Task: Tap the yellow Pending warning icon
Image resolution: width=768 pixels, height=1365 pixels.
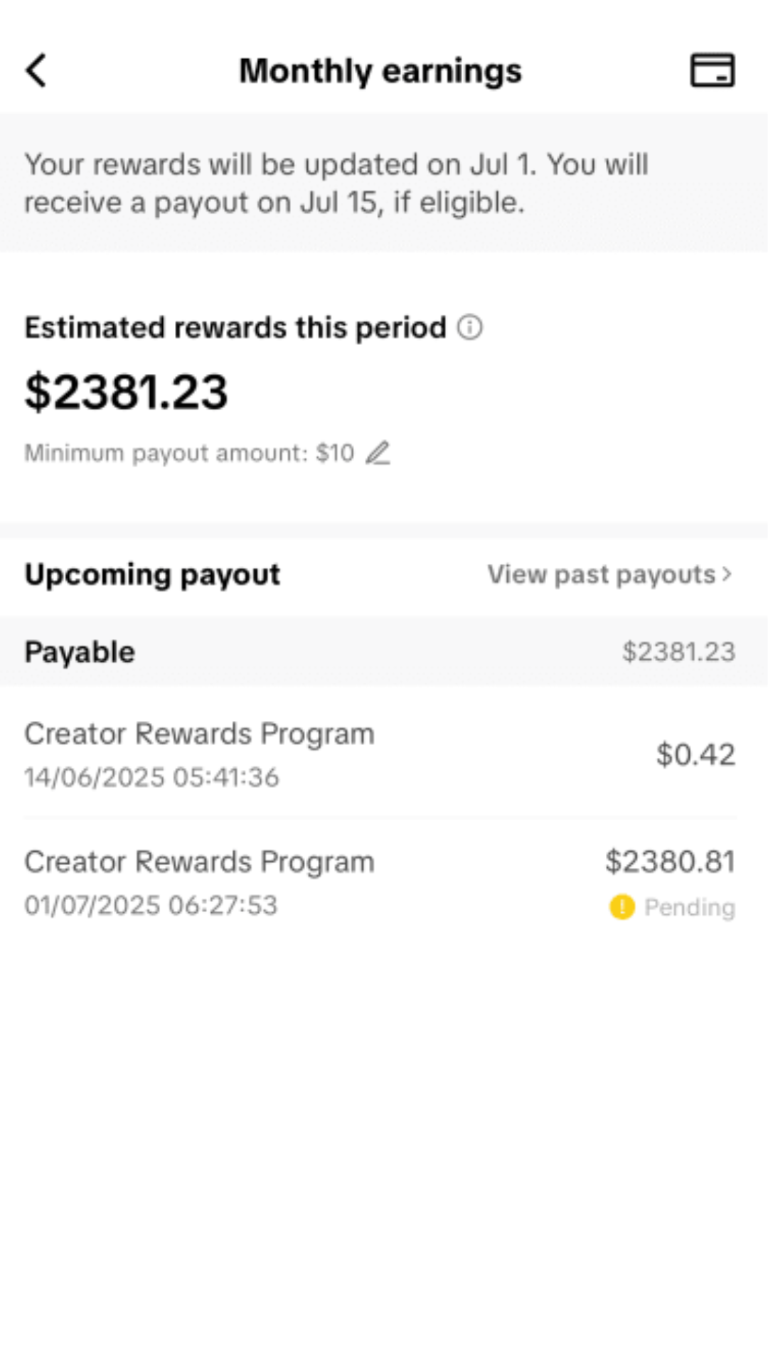Action: 622,907
